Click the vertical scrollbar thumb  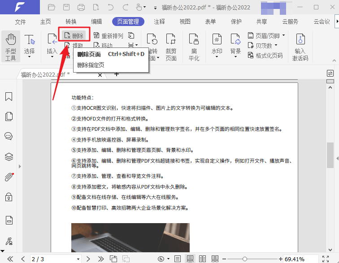[x=330, y=155]
